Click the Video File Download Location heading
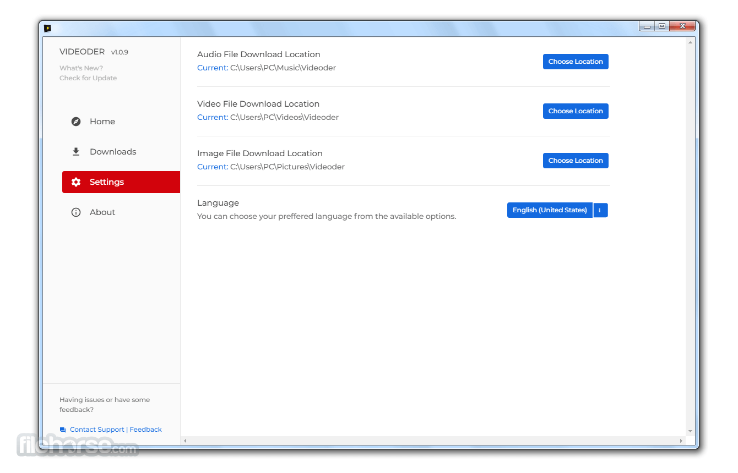 [258, 104]
